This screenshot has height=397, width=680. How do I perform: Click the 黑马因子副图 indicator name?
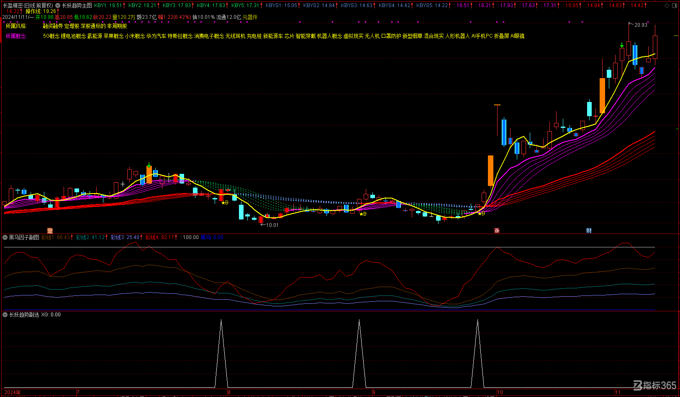[24, 237]
